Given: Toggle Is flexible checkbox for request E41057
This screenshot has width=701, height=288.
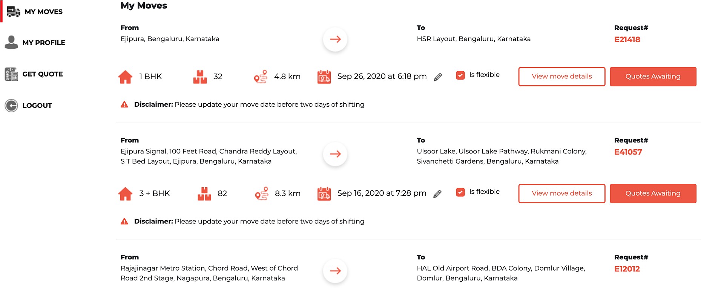Looking at the screenshot, I should pyautogui.click(x=460, y=192).
